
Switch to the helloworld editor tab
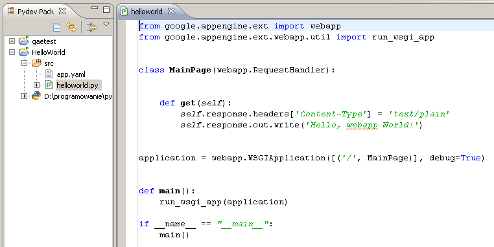coord(147,12)
